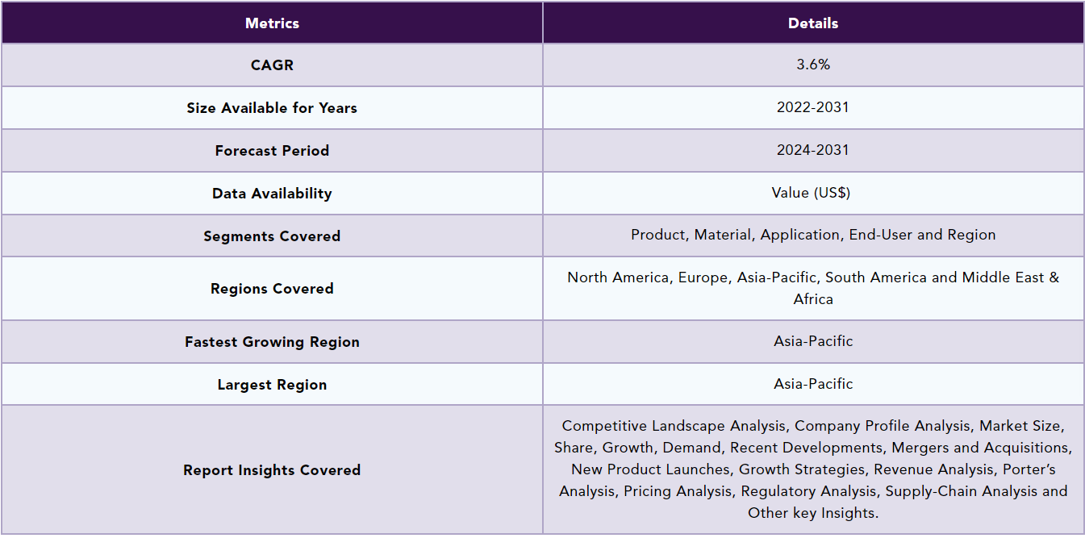This screenshot has width=1085, height=538.
Task: Click the Details column header
Action: (x=812, y=23)
